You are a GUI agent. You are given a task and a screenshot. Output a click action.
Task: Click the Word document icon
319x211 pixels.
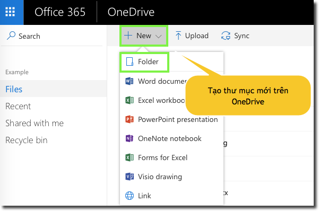click(x=130, y=81)
